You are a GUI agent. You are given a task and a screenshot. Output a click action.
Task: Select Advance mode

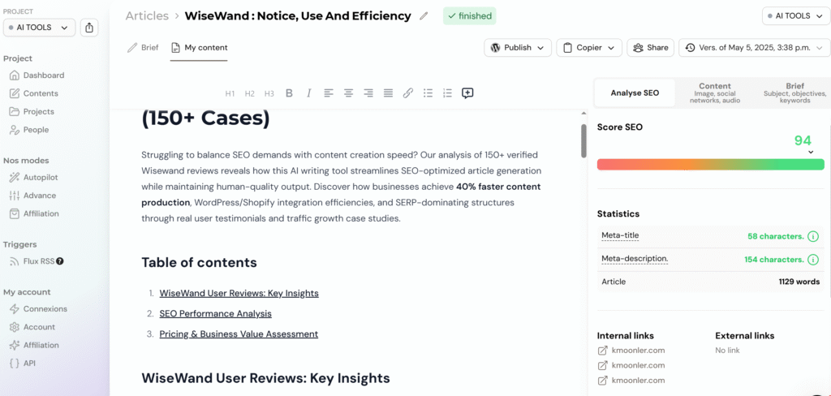pyautogui.click(x=32, y=196)
